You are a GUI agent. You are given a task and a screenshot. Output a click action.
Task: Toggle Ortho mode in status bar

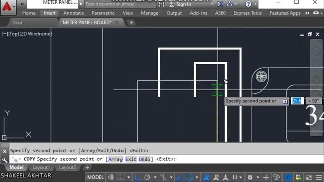137,177
